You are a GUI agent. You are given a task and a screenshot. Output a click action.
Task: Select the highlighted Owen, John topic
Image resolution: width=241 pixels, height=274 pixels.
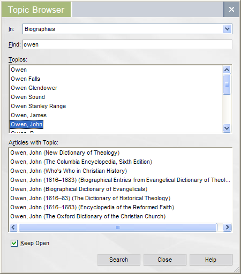click(x=26, y=124)
